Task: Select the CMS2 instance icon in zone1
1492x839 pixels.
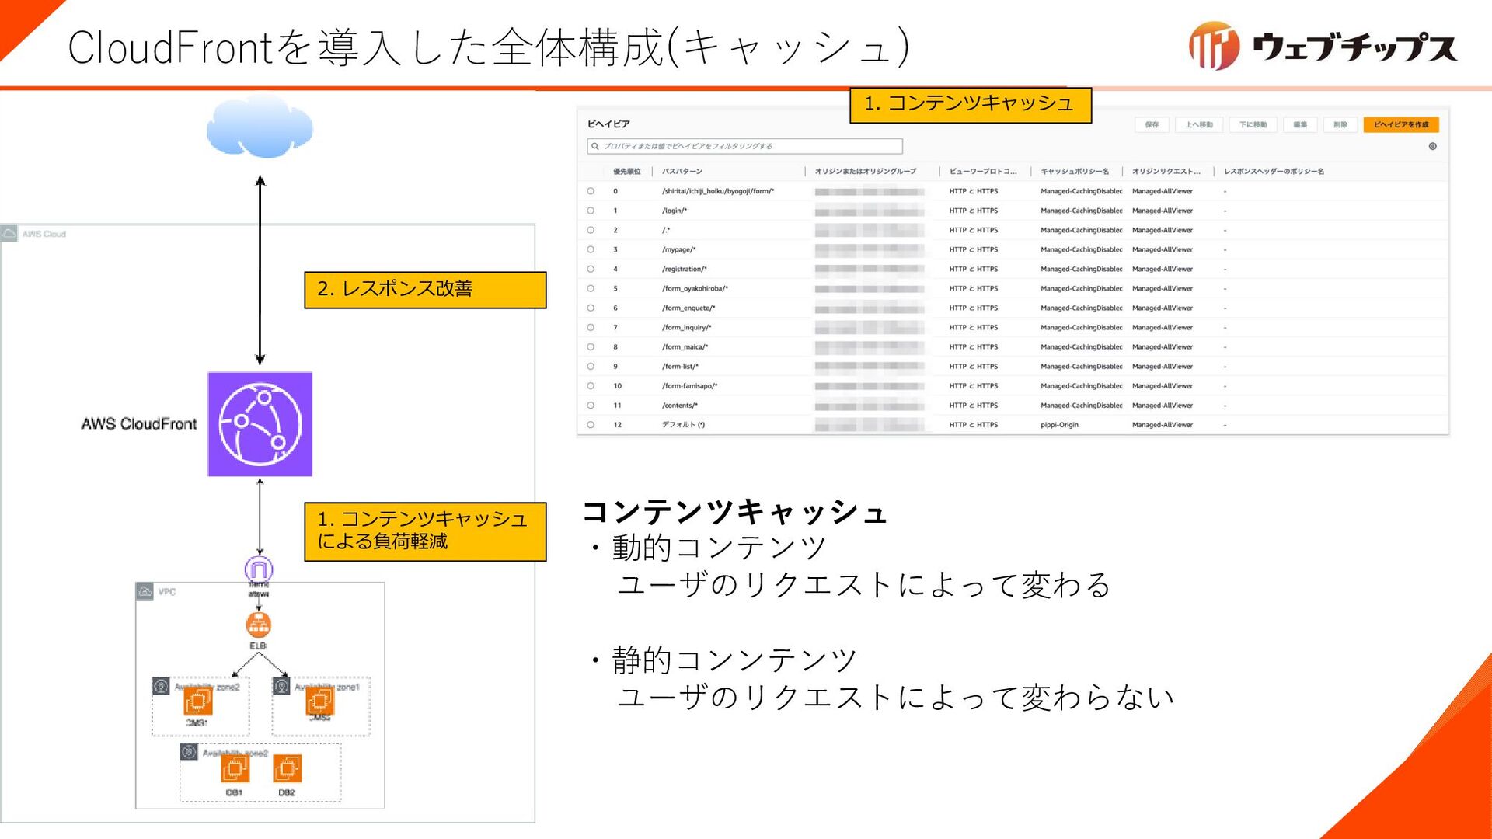Action: pos(320,701)
